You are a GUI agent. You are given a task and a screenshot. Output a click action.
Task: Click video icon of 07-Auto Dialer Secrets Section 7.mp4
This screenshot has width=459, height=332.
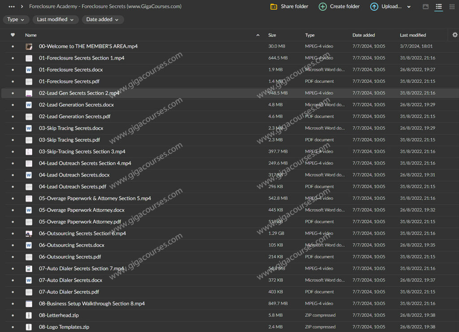click(29, 268)
